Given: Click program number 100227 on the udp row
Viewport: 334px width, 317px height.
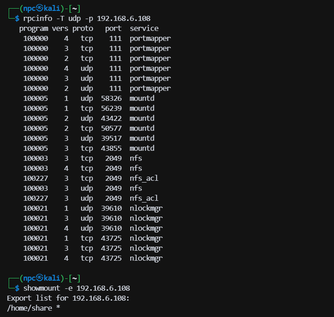Looking at the screenshot, I should pos(35,198).
